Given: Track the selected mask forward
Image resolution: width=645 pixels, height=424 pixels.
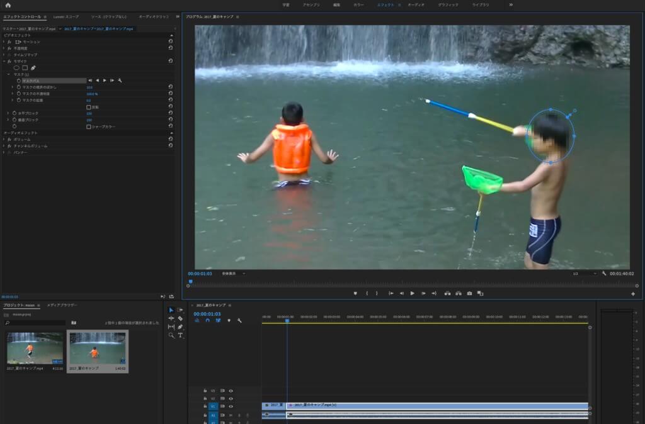Looking at the screenshot, I should coord(105,81).
